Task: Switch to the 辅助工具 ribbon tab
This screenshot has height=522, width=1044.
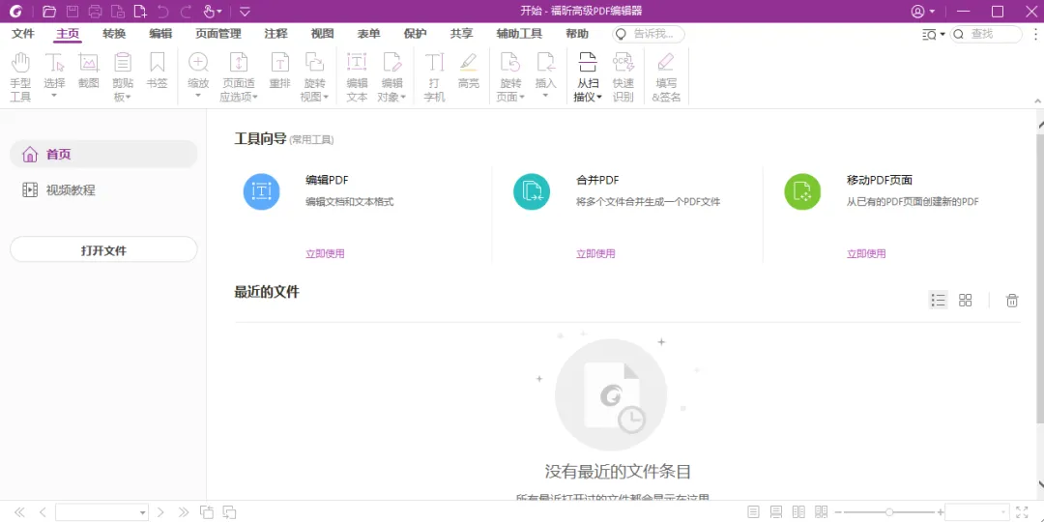Action: point(519,34)
